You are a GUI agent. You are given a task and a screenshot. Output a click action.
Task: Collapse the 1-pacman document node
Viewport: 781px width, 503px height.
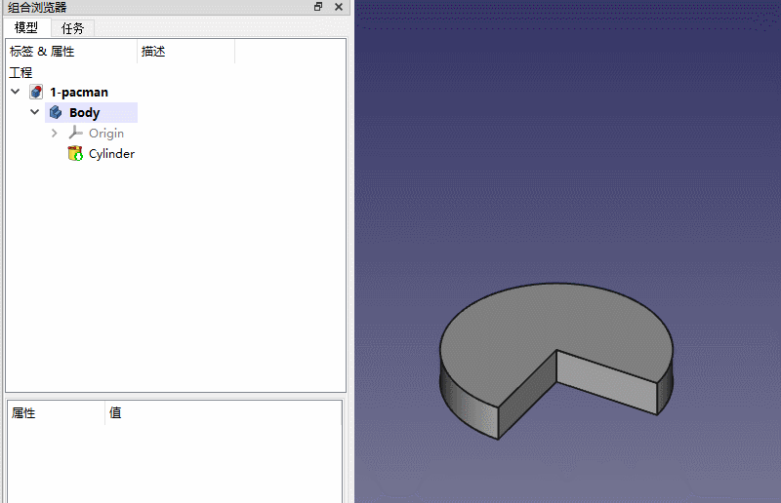(15, 92)
